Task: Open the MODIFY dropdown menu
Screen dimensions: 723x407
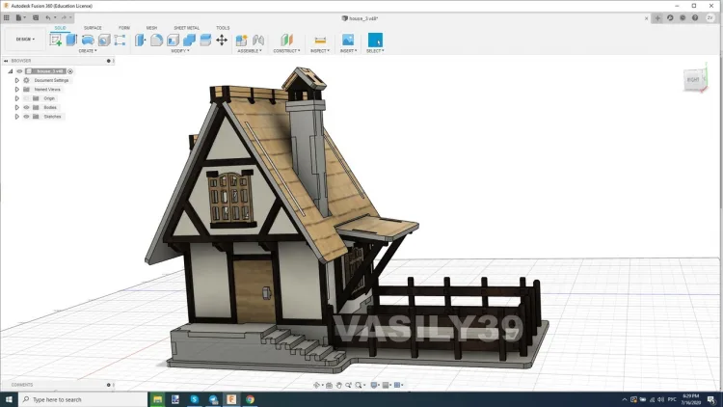Action: (180, 51)
